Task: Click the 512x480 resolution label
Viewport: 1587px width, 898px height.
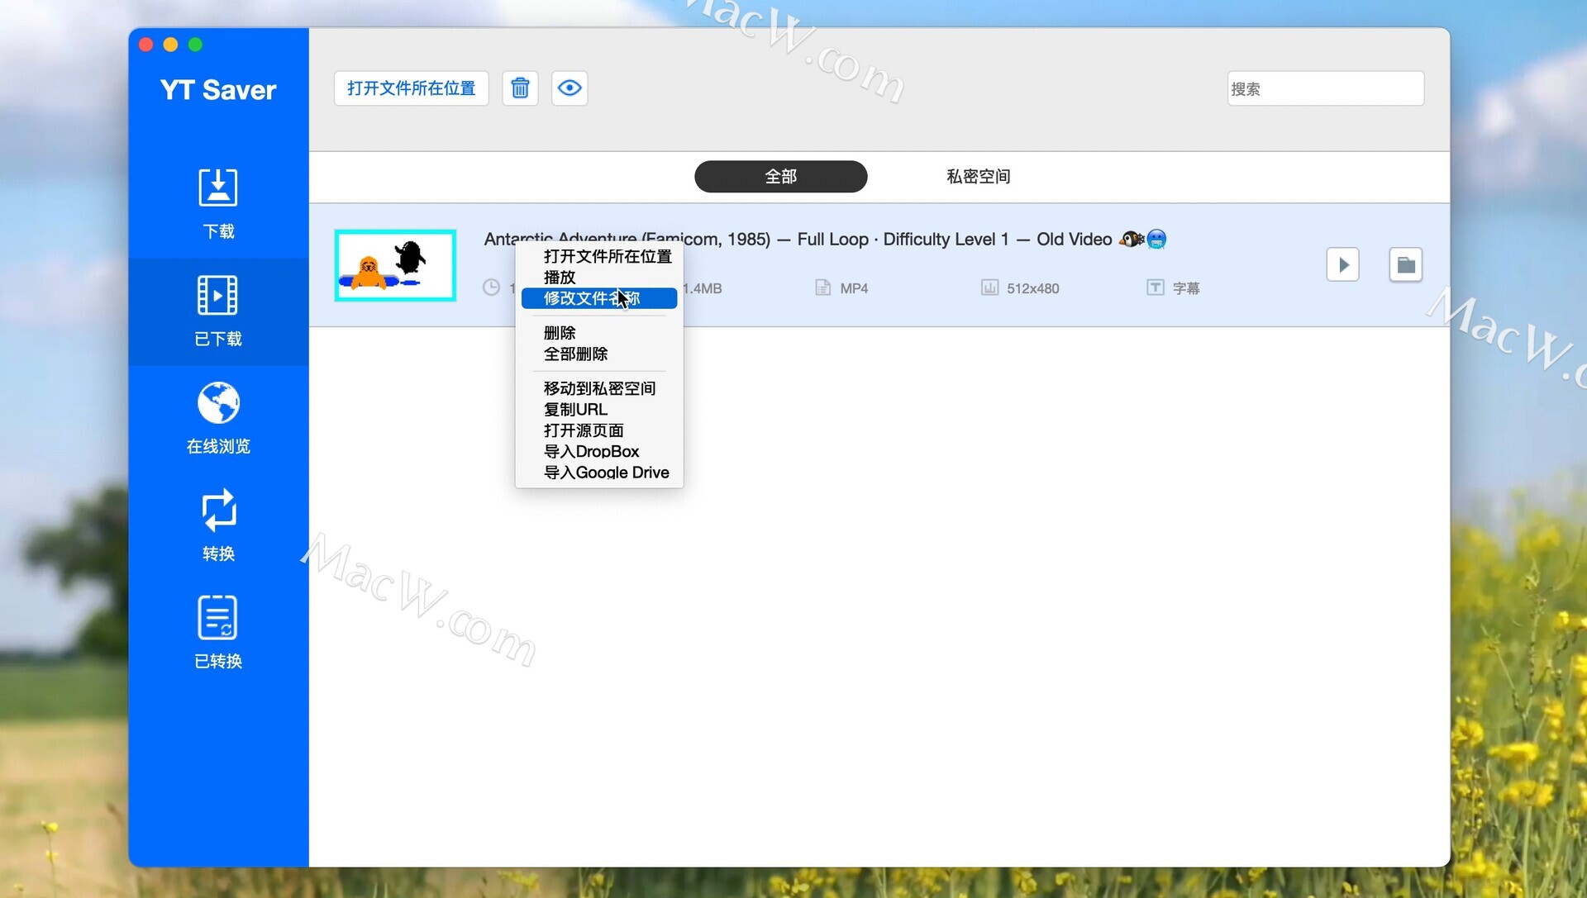Action: point(1032,288)
